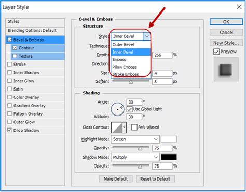Screen dimensions: 246x192
Task: Click the Soften value field
Action: click(x=162, y=82)
